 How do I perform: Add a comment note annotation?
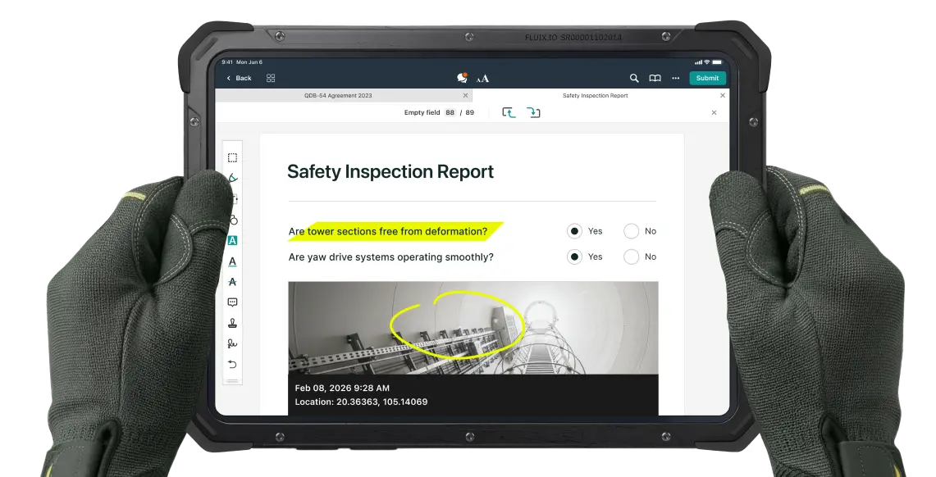[x=232, y=302]
